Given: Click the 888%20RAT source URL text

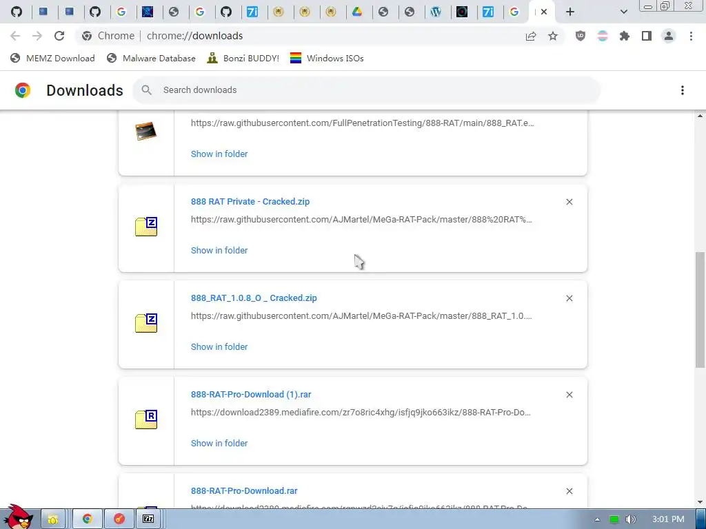Looking at the screenshot, I should pos(361,220).
